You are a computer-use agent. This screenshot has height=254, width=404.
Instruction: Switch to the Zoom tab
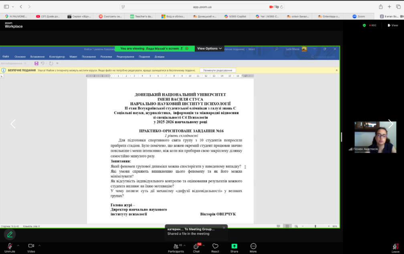359,16
